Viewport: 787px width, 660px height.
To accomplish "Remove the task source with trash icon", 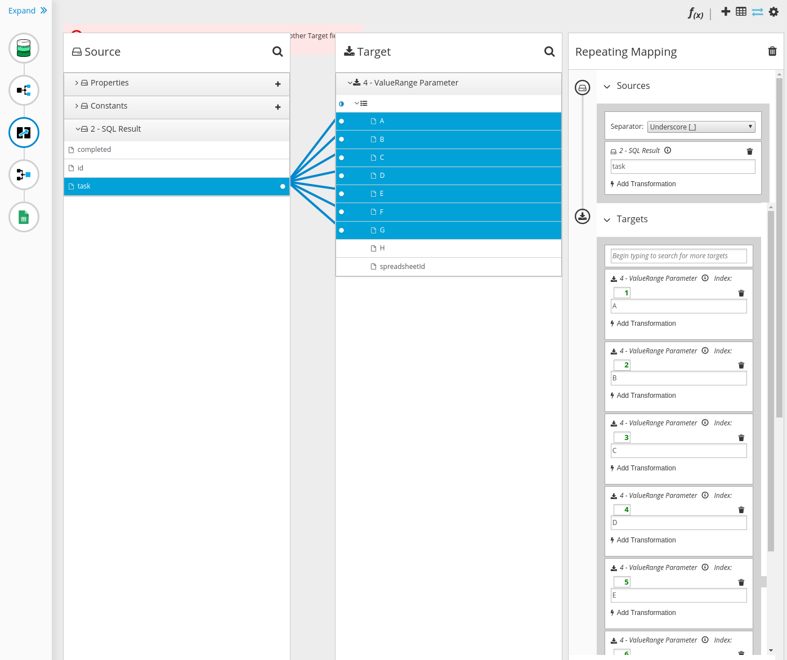I will click(749, 151).
